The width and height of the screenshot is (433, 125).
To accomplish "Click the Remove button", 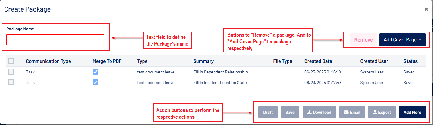I will pyautogui.click(x=363, y=40).
